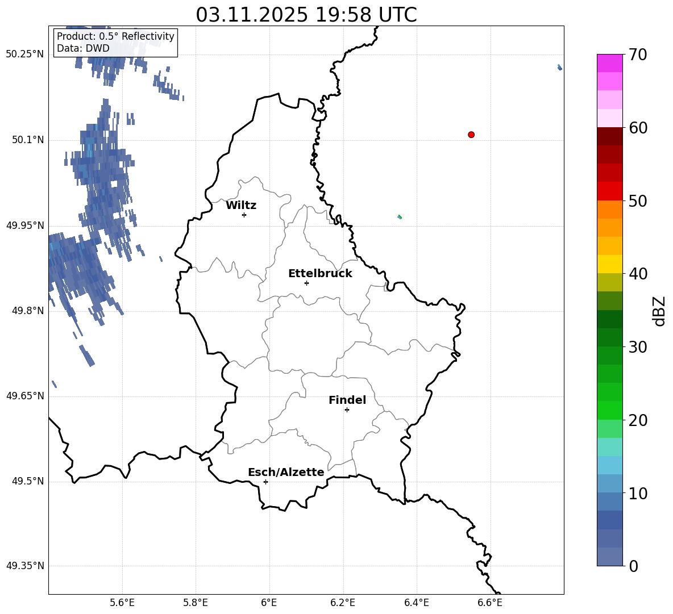
Task: Select the Esch/Alzette city label
Action: (286, 472)
